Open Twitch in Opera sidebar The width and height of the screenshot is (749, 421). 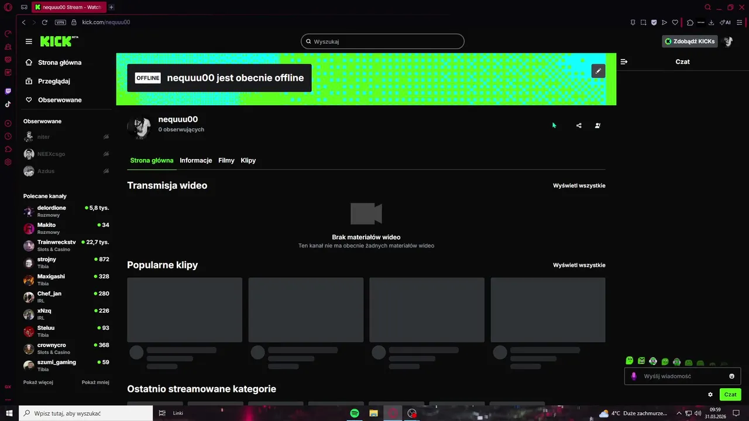pyautogui.click(x=8, y=91)
